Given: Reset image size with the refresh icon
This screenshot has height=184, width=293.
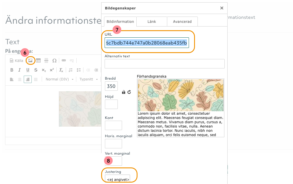Looking at the screenshot, I should [129, 92].
